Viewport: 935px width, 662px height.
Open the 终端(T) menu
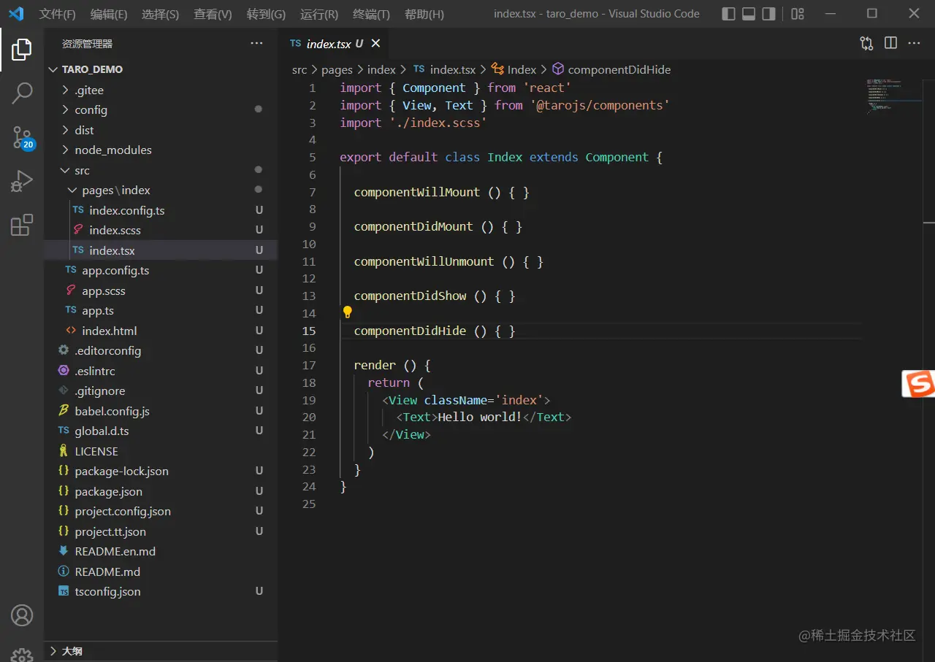[371, 15]
